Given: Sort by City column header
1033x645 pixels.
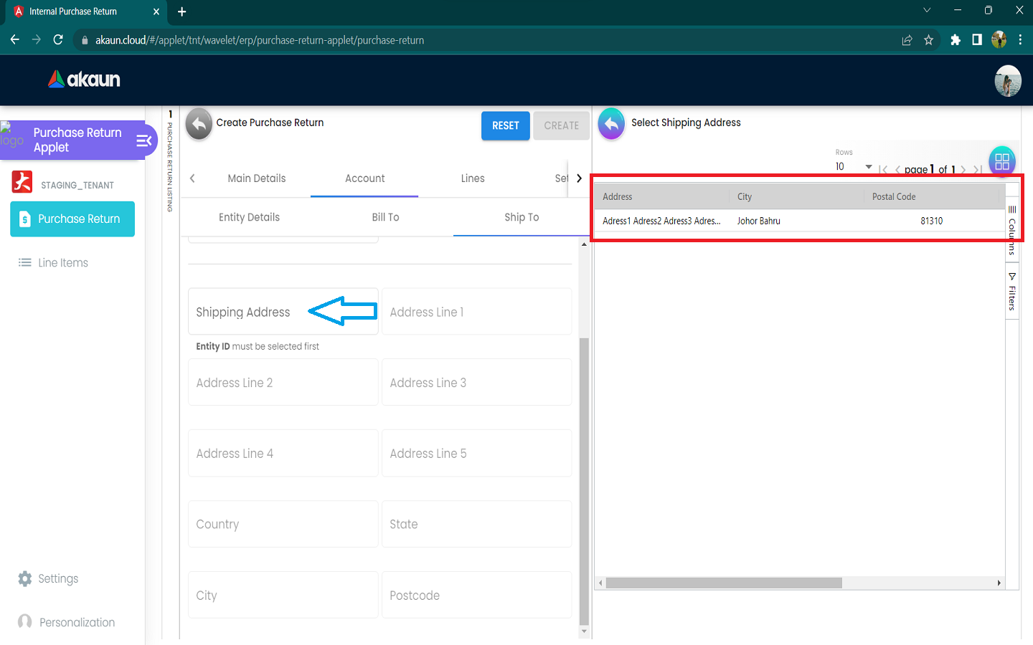Looking at the screenshot, I should coord(796,196).
